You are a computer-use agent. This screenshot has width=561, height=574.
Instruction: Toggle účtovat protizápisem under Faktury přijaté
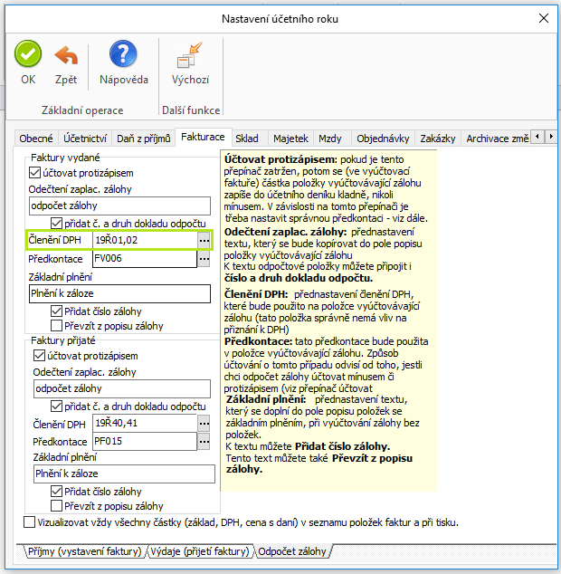click(x=39, y=356)
